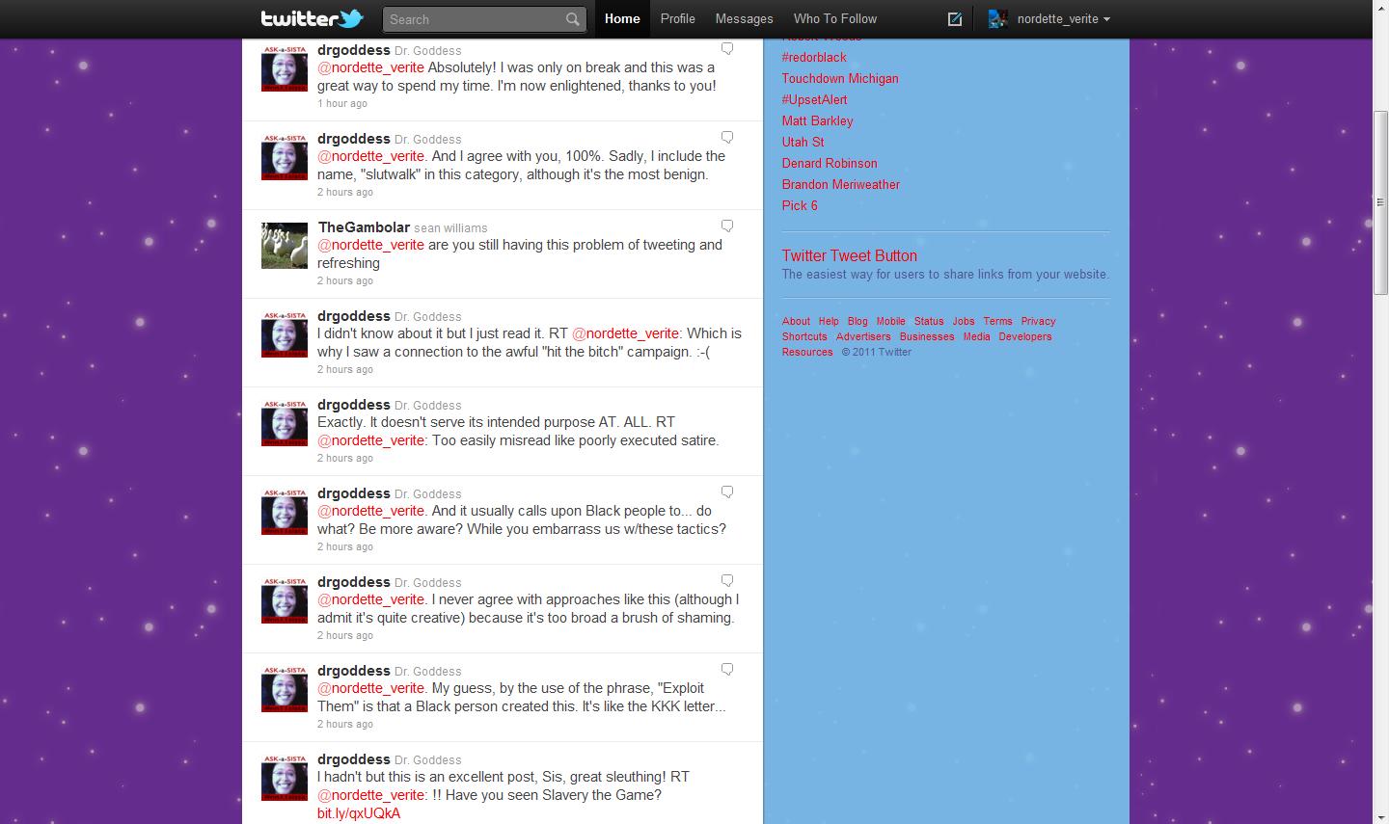Image resolution: width=1389 pixels, height=824 pixels.
Task: Click Mobile footer link
Action: (890, 321)
